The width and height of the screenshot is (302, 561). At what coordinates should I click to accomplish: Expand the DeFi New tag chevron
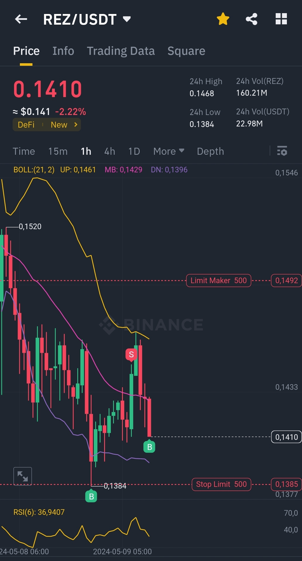click(76, 125)
